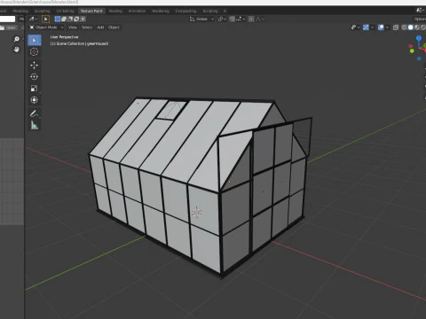Select the 3D Cursor tool
This screenshot has width=426, height=319.
35,51
